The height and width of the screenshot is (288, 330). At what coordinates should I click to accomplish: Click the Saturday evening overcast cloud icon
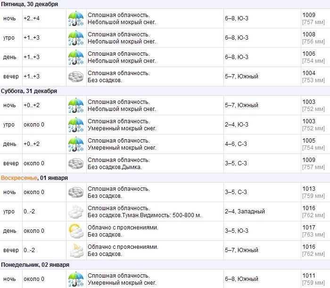76,163
